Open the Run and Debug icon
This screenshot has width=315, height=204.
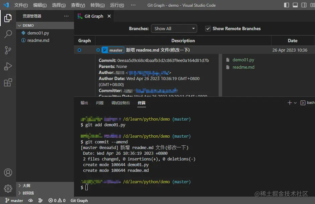[x=8, y=66]
